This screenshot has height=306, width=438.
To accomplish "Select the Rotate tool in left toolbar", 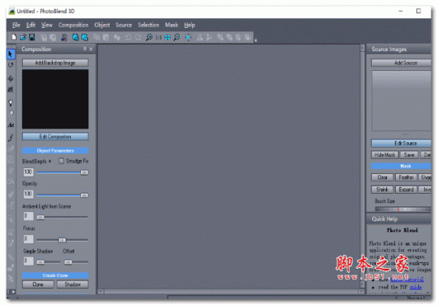I will click(11, 65).
